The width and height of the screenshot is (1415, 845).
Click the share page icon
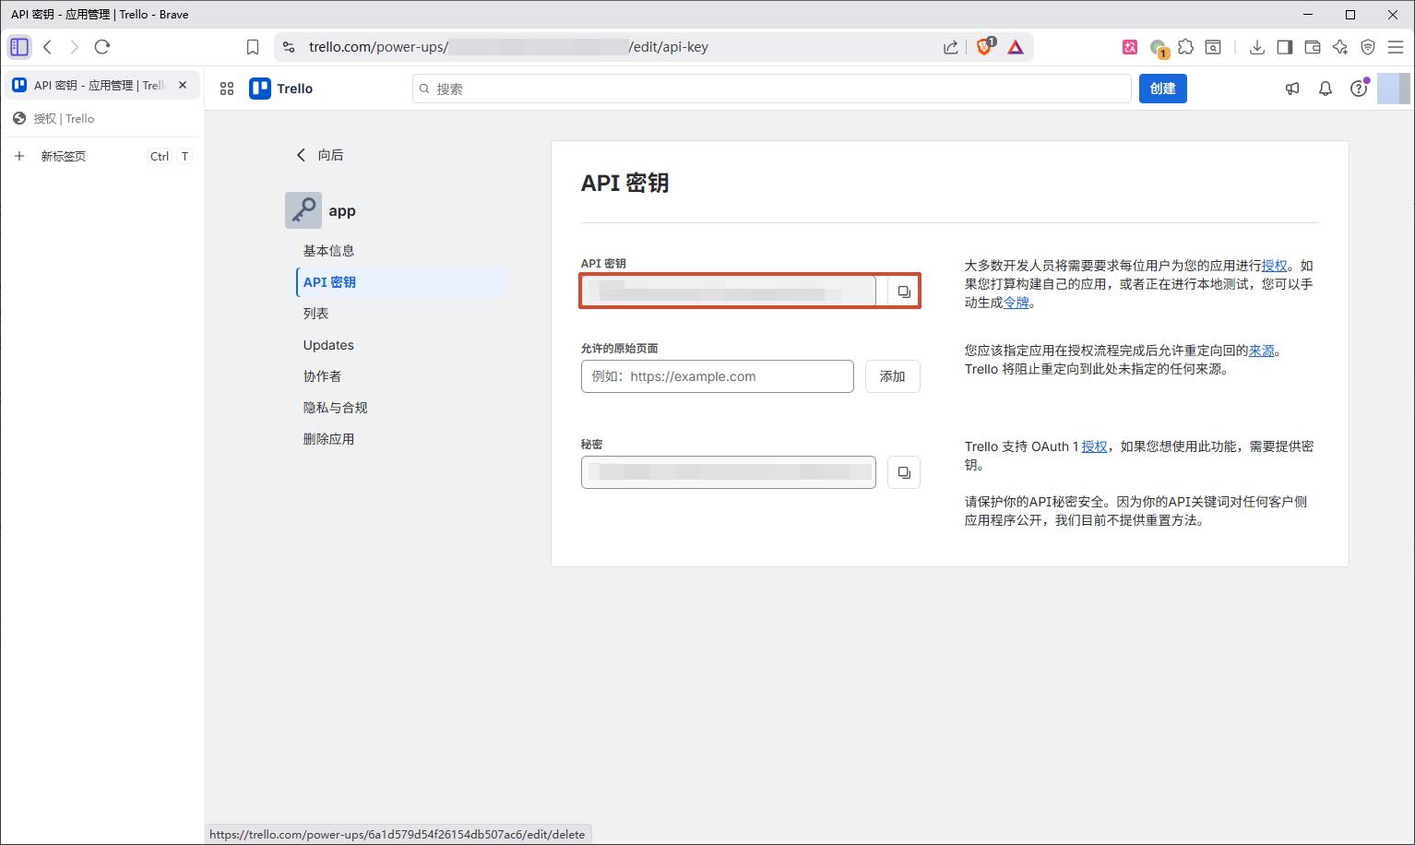[951, 47]
